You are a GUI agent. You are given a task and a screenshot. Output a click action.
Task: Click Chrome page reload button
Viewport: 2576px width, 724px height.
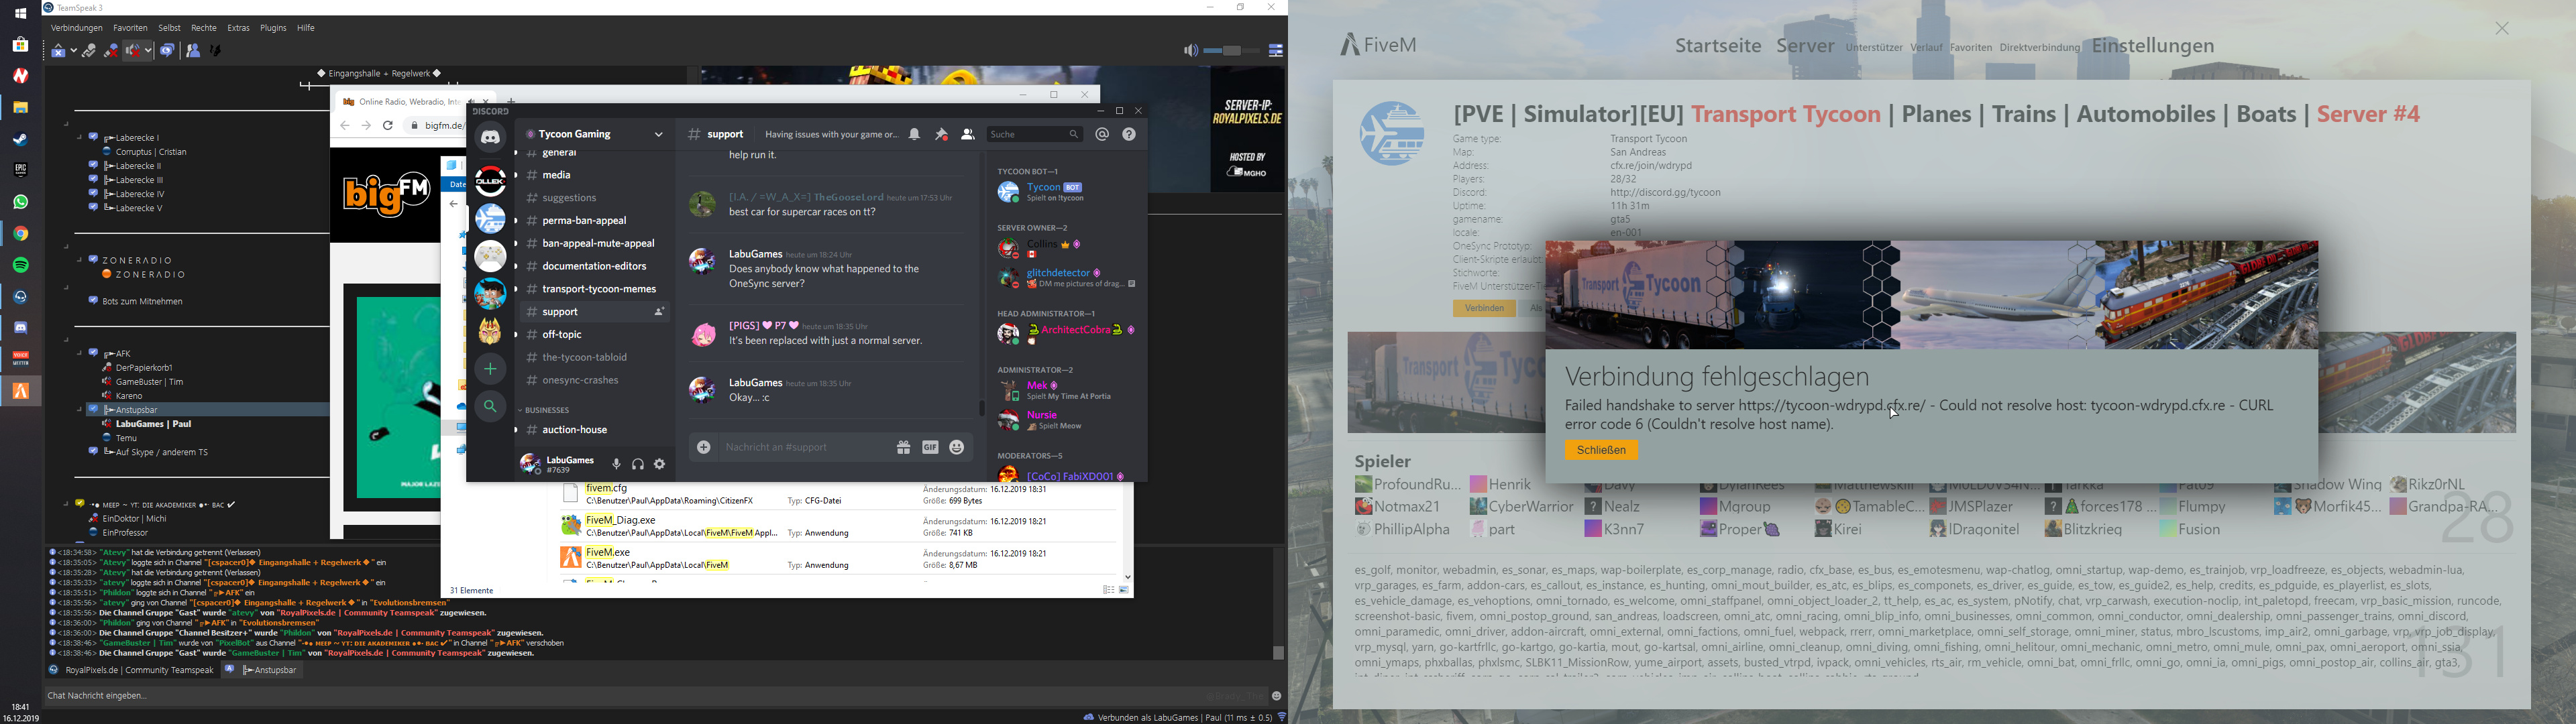388,126
